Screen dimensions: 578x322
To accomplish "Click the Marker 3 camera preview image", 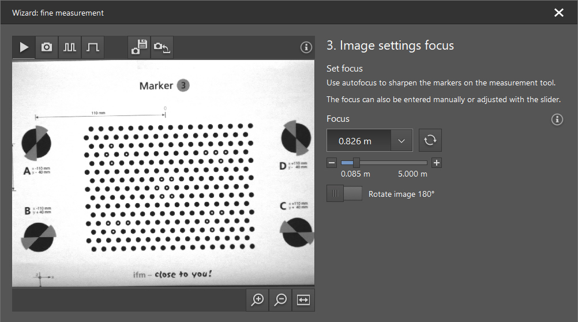I will click(x=163, y=172).
